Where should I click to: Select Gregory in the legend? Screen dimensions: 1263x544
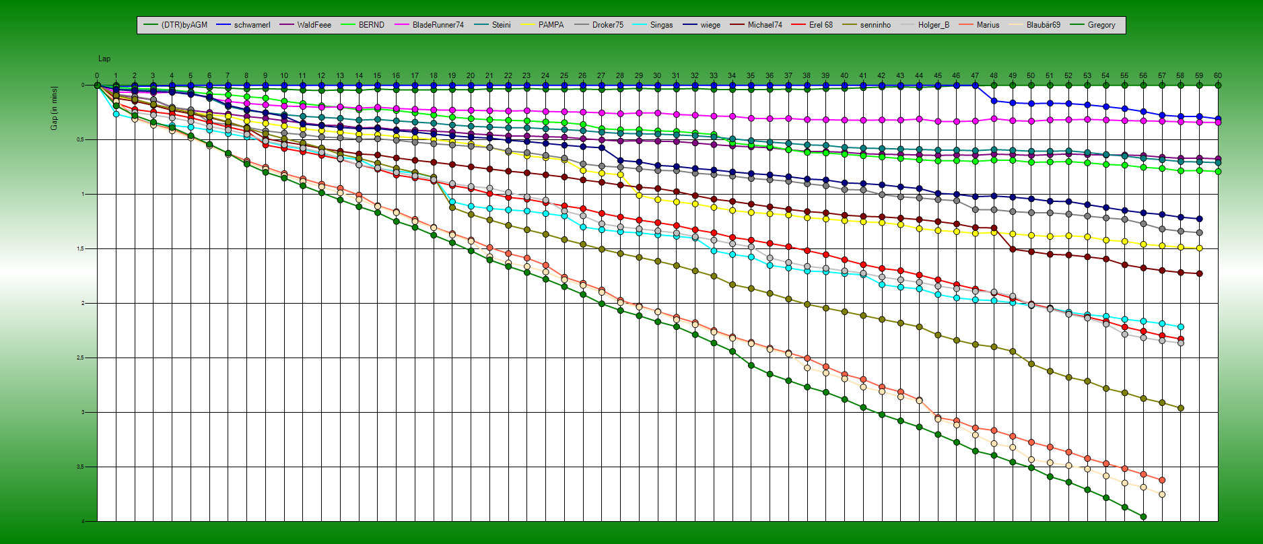point(1092,25)
